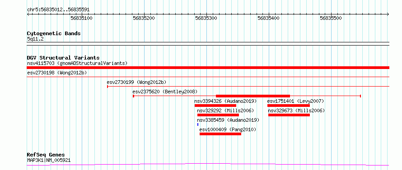Click red bar under nsv329673 (Mills2006)
The height and width of the screenshot is (170, 402).
[x=289, y=115]
